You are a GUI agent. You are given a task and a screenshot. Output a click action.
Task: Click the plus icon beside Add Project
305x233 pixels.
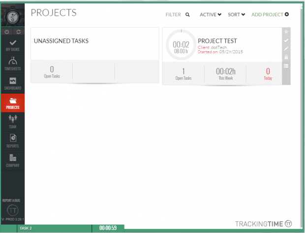(x=287, y=14)
